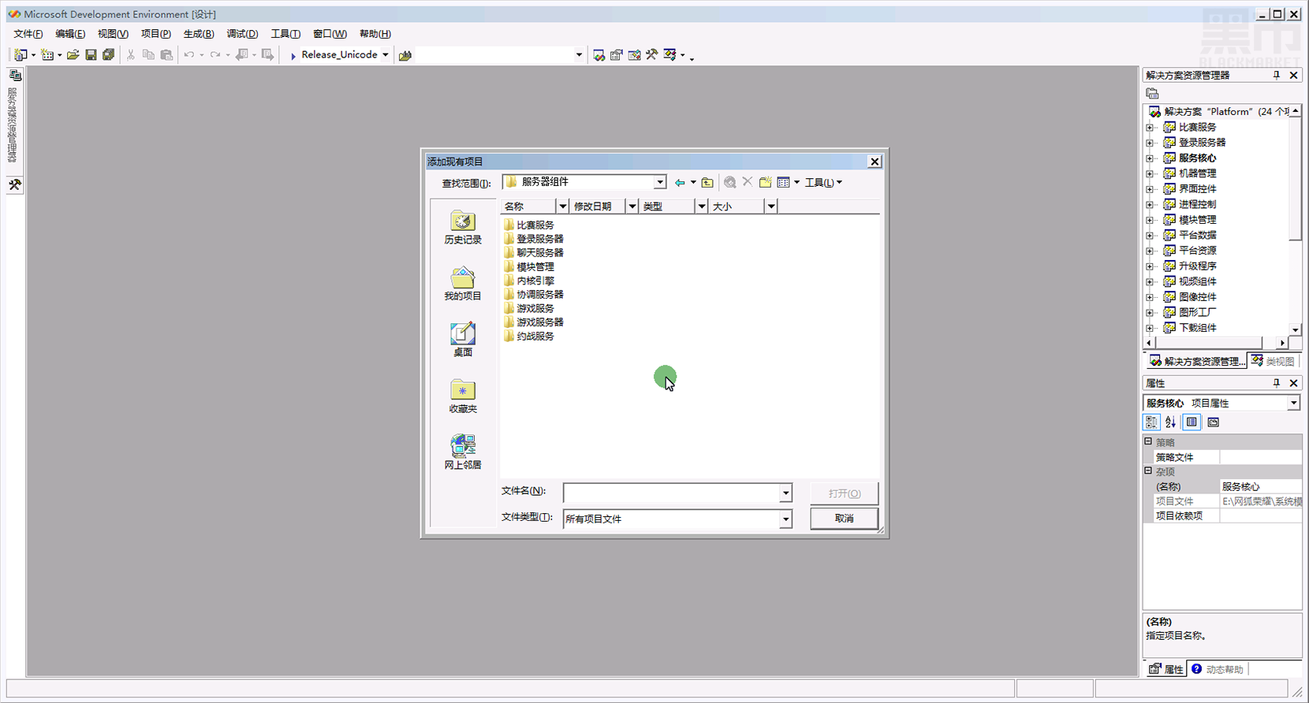Go back using the dialog's green arrow
Screen dimensions: 1309x703
680,183
